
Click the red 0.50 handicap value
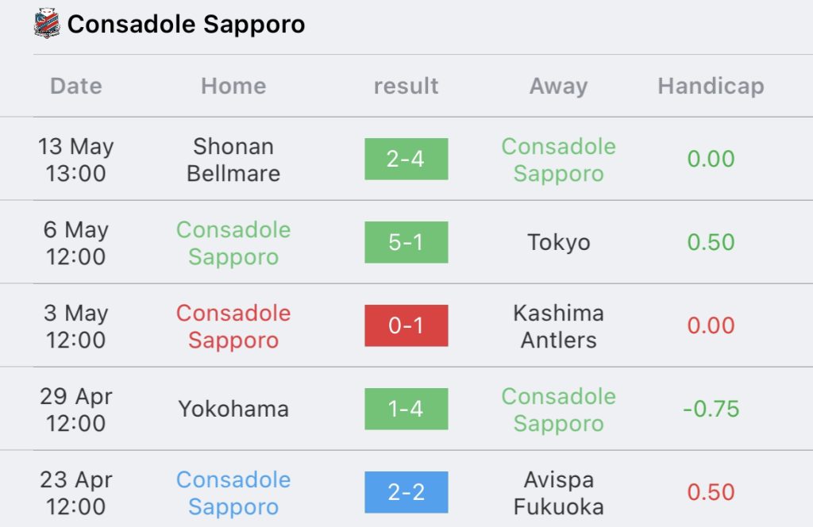point(711,492)
